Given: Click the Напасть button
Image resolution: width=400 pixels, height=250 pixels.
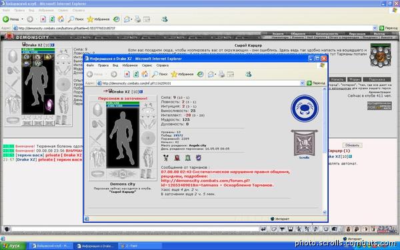Looking at the screenshot, I should 337,79.
